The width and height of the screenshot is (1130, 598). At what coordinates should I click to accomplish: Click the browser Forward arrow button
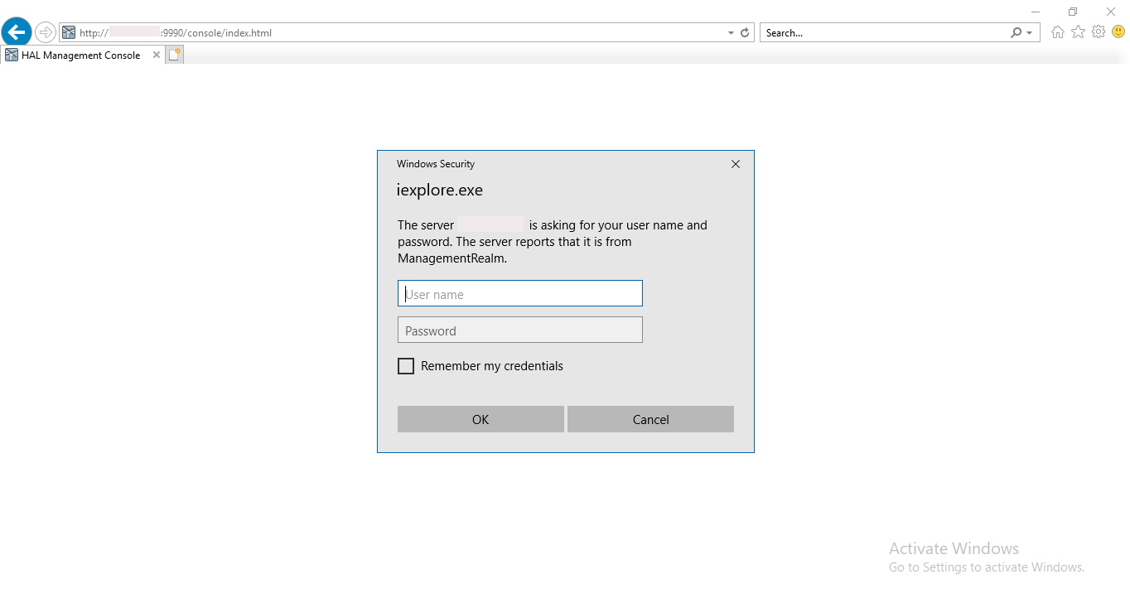[x=46, y=33]
